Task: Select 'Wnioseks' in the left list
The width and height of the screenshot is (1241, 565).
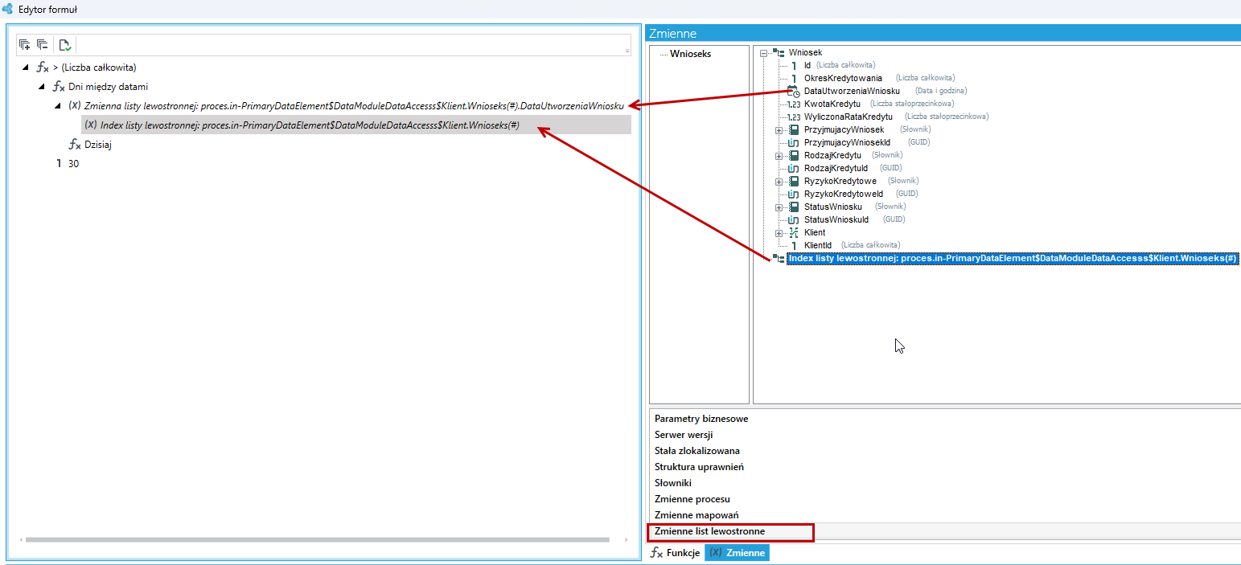Action: 690,54
